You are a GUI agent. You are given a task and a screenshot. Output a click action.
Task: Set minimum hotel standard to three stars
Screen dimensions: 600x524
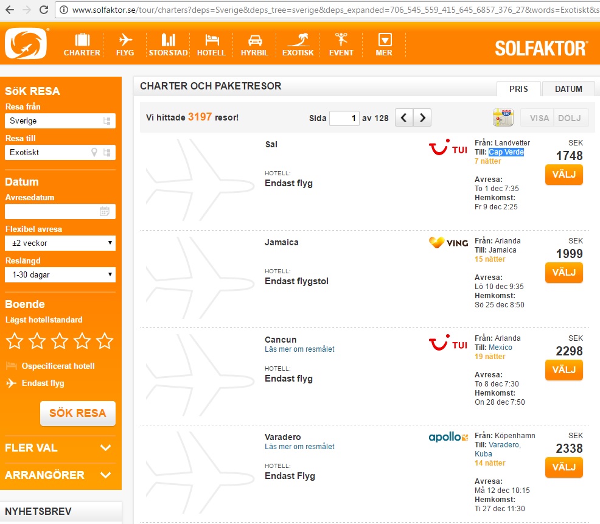point(60,341)
